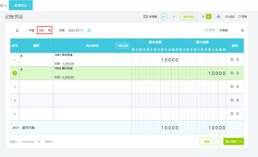Go to the previous voucher arrow

pyautogui.click(x=164, y=17)
